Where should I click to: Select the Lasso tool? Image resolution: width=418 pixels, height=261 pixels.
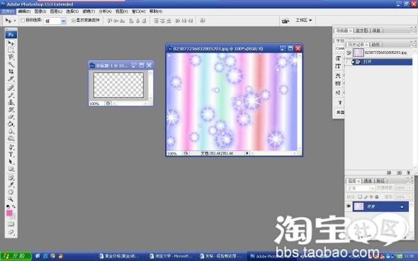(x=11, y=57)
